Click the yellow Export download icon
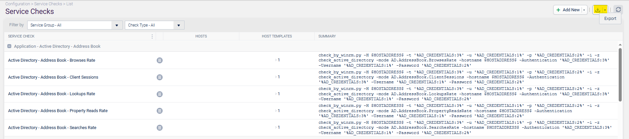Screen dimensions: 629x139 point(597,10)
